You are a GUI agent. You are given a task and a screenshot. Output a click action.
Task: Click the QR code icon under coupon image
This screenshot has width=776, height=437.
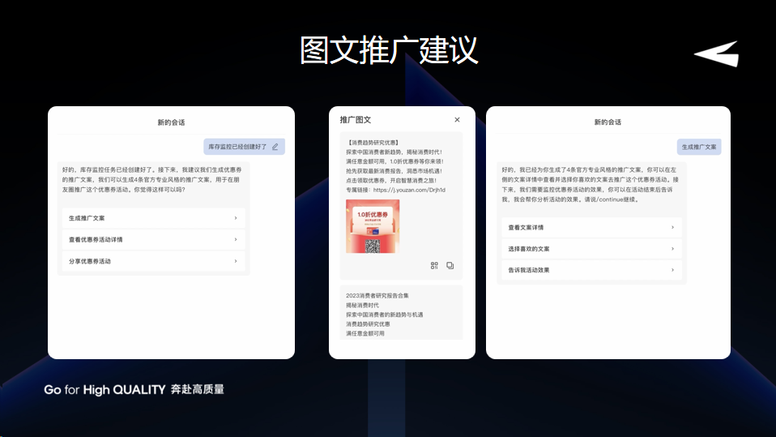coord(434,265)
